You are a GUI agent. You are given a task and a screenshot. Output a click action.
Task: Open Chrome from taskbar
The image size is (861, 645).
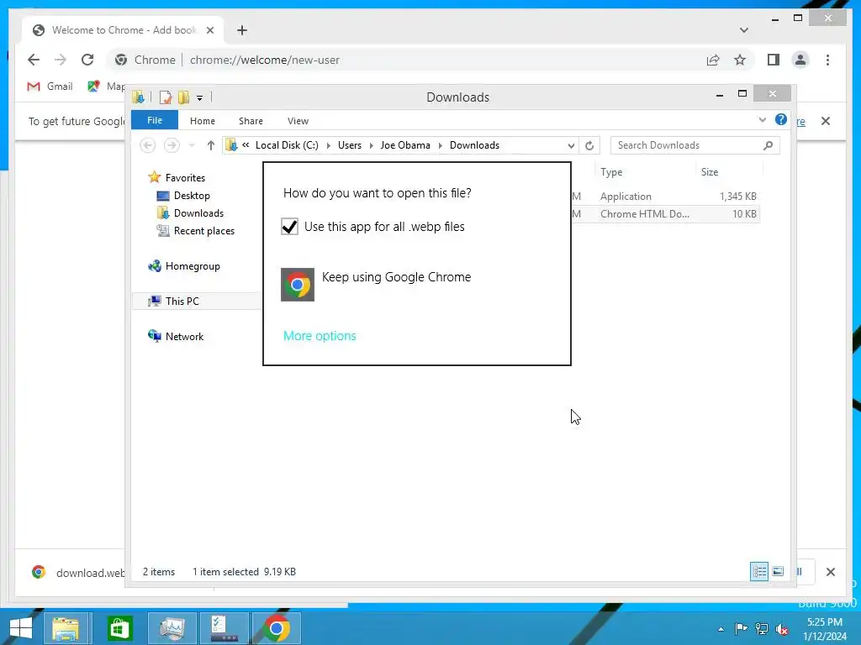pyautogui.click(x=277, y=628)
